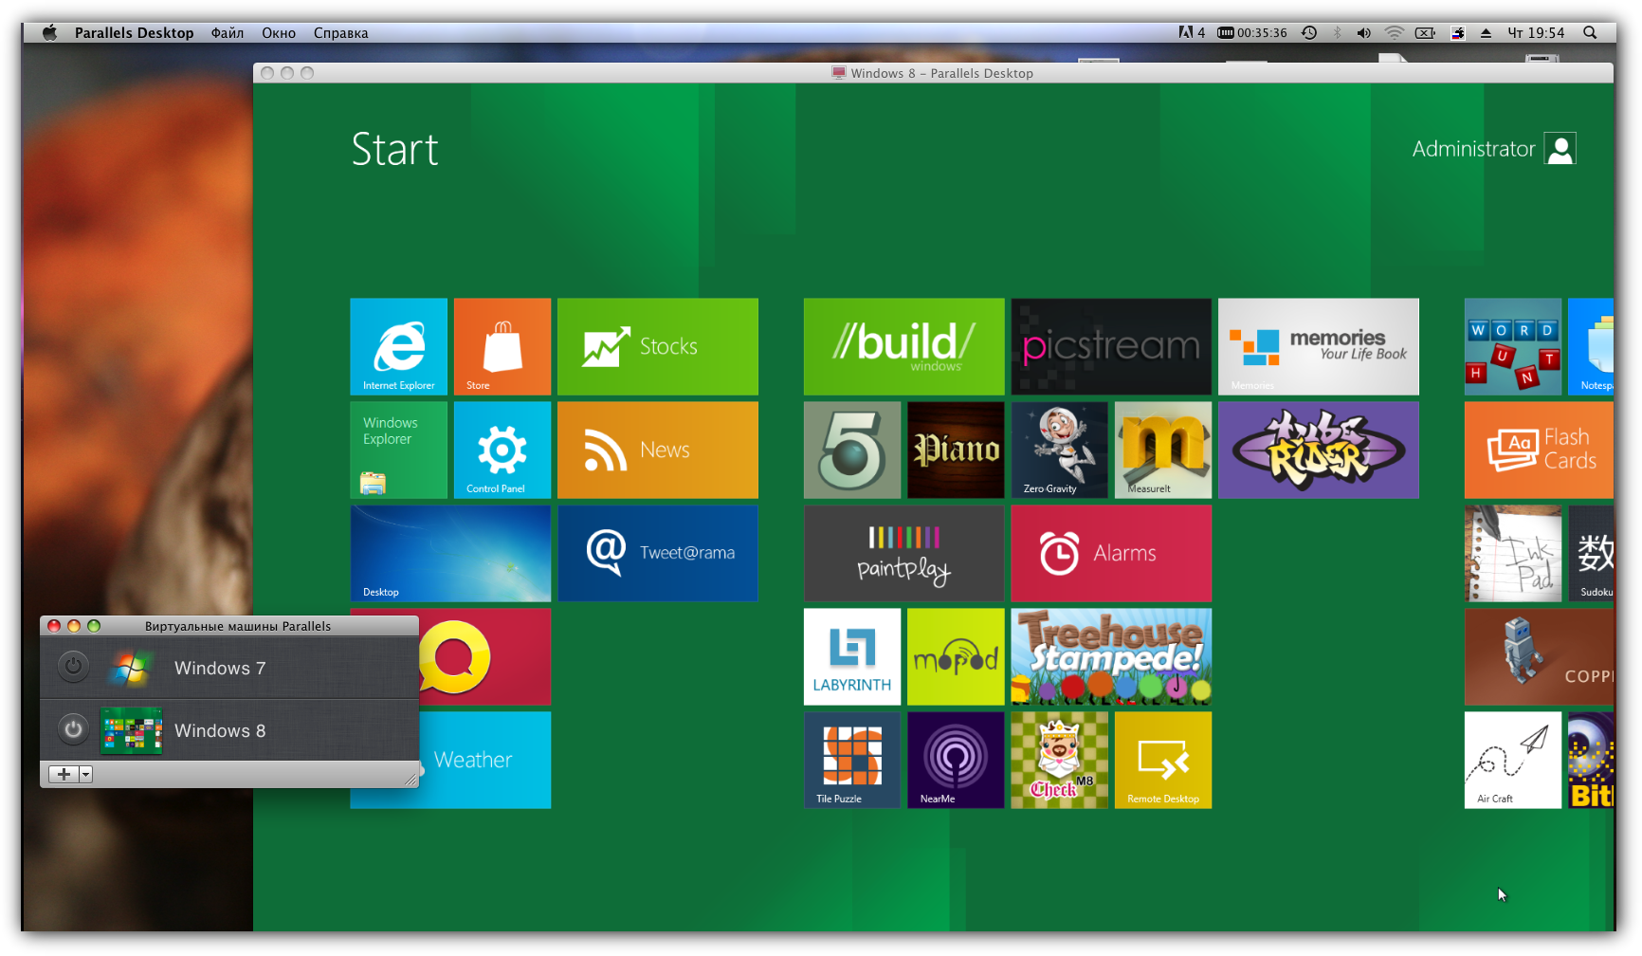Open the Windows Explorer tile

click(x=398, y=450)
